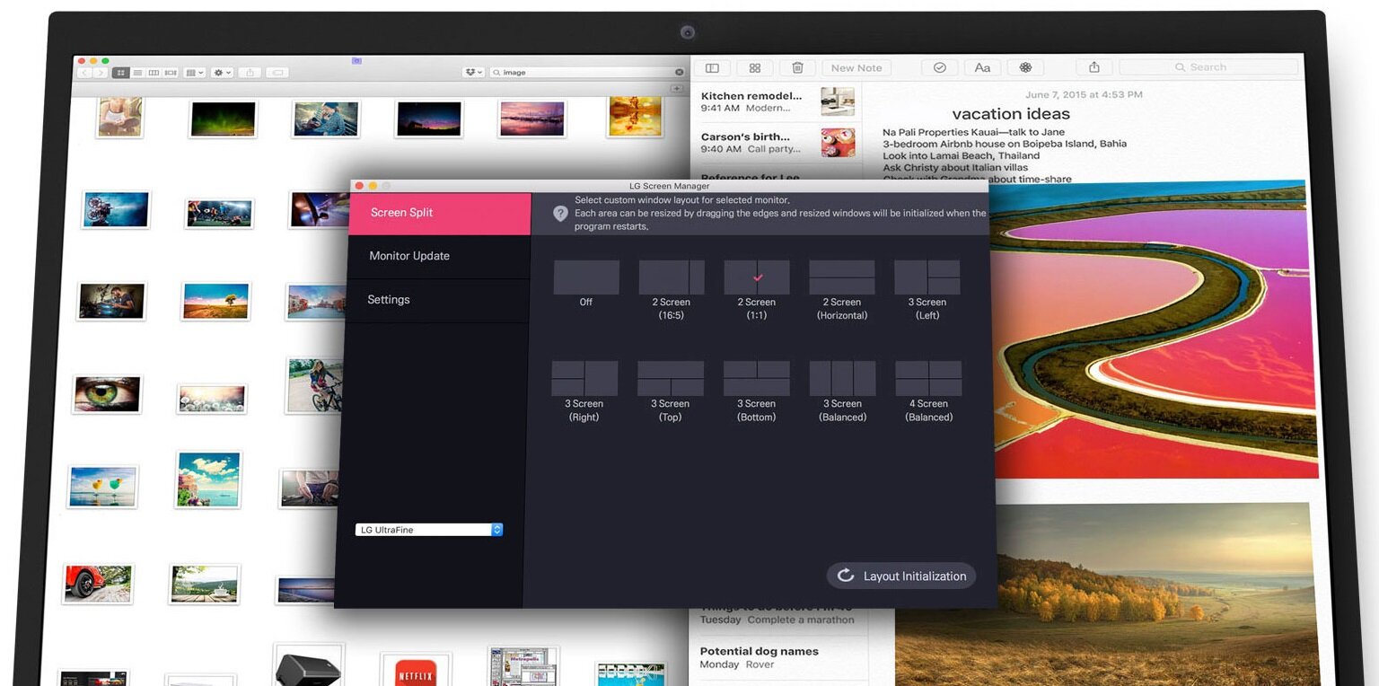This screenshot has height=686, width=1379.
Task: Select the 2 Screen (Horizontal) layout icon
Action: (841, 277)
